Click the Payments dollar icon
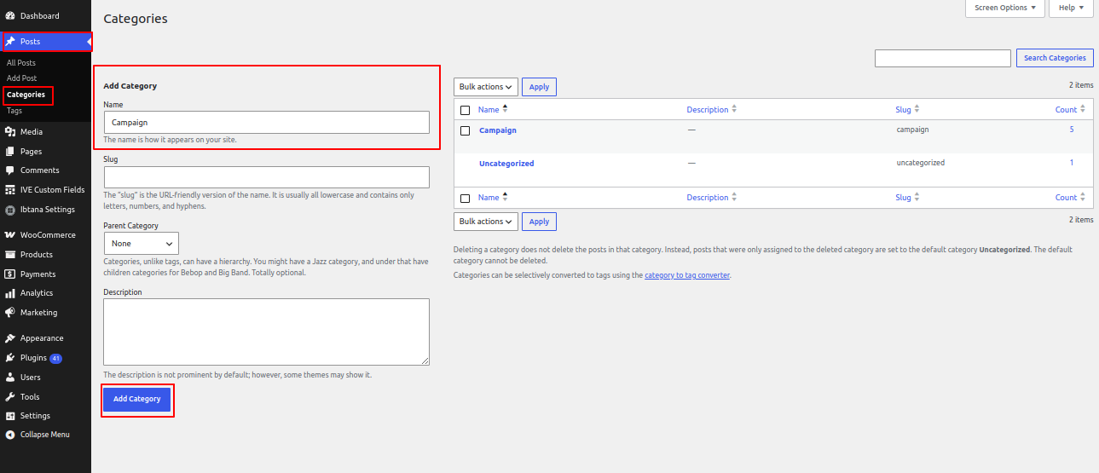This screenshot has height=473, width=1099. [10, 274]
